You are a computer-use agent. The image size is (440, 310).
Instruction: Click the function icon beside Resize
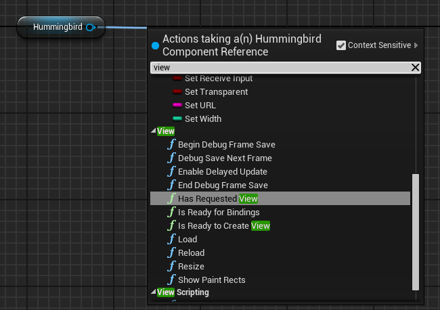tap(171, 266)
